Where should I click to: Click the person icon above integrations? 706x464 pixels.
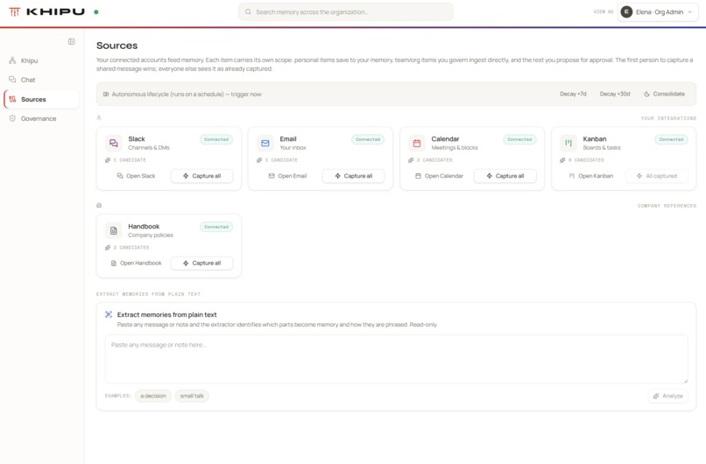(99, 118)
